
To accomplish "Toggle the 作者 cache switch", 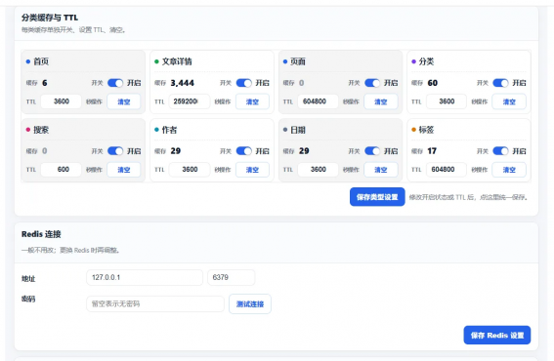I will click(244, 151).
